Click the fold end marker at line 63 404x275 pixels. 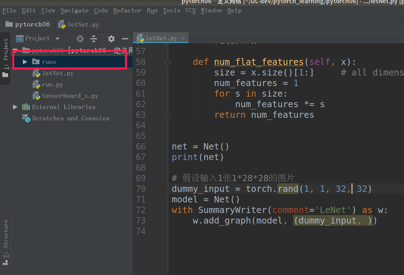pyautogui.click(x=168, y=115)
